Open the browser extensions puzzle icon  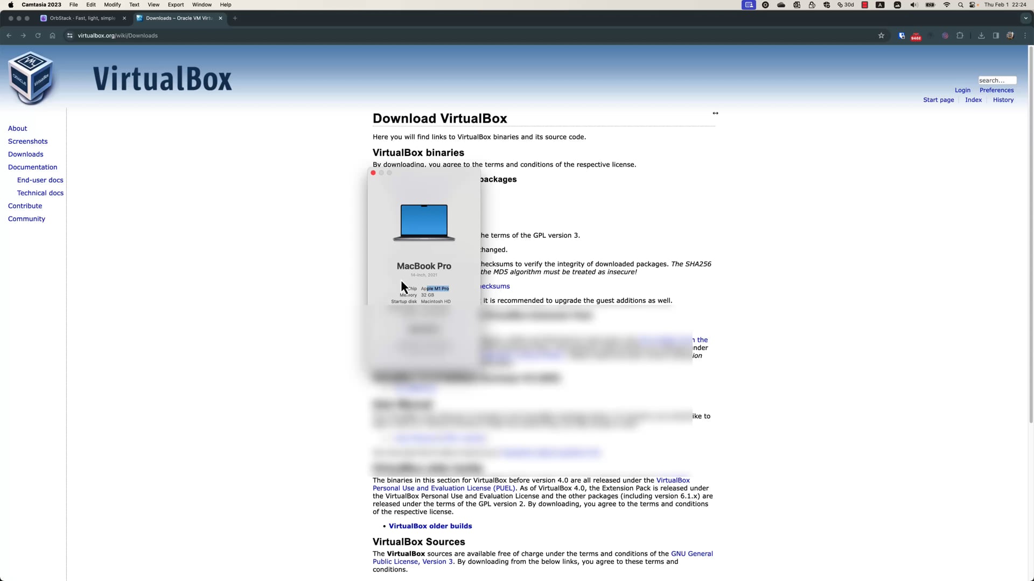(960, 36)
